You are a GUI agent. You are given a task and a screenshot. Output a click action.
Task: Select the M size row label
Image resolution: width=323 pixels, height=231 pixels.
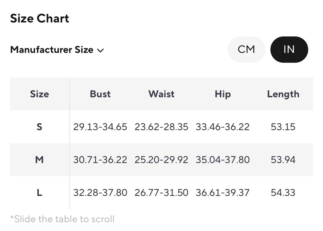[x=39, y=159]
